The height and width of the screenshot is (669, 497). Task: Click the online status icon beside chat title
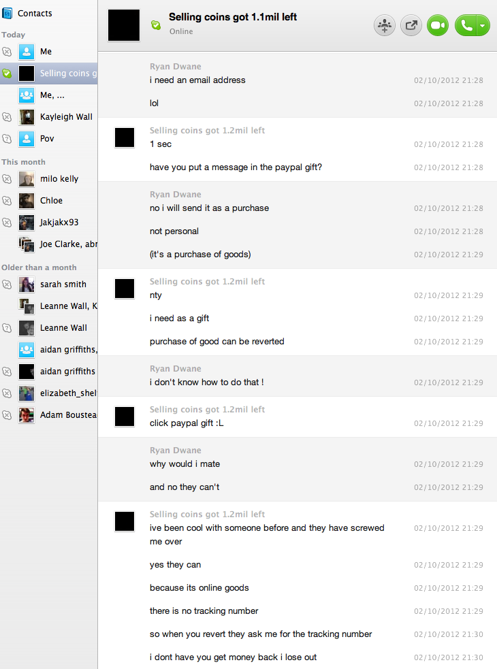(156, 25)
